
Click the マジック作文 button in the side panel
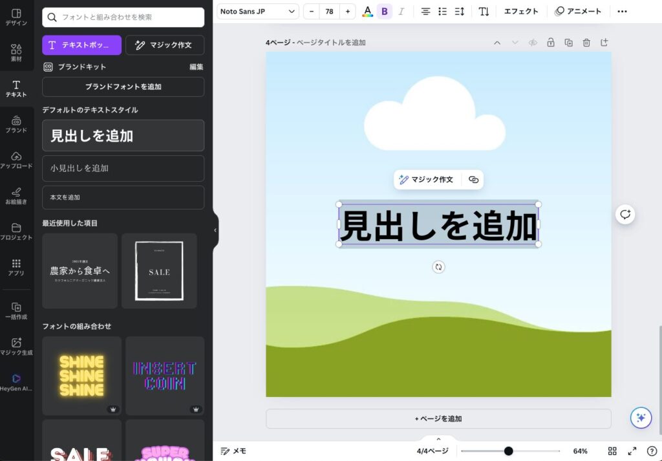[164, 45]
